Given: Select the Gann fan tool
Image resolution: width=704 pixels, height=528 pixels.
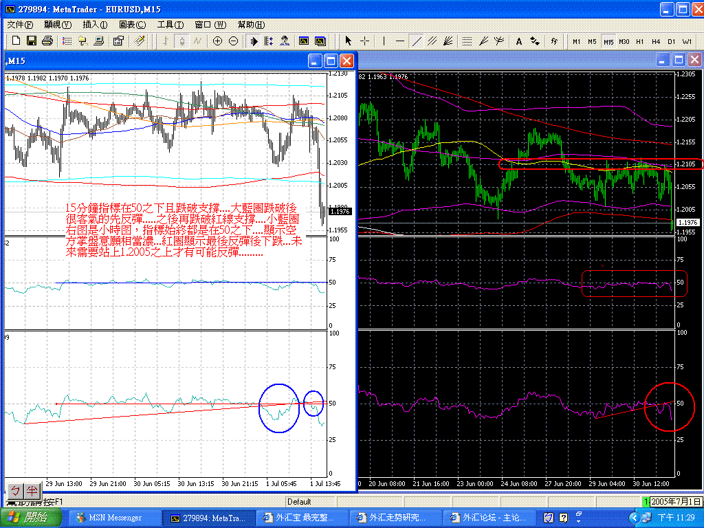Looking at the screenshot, I should (448, 41).
